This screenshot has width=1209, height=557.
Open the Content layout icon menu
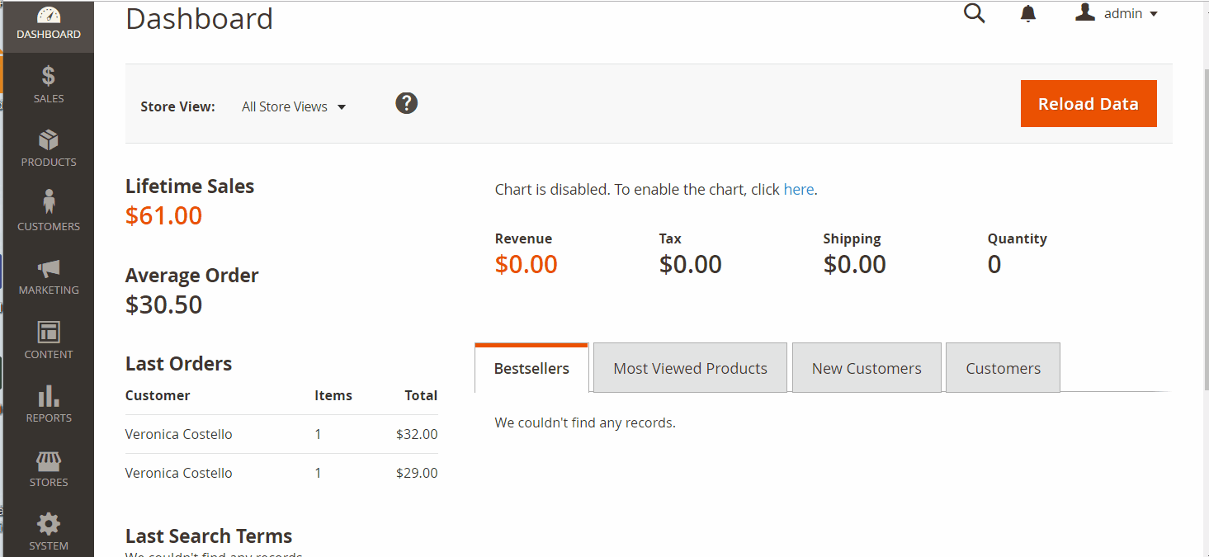click(x=49, y=333)
